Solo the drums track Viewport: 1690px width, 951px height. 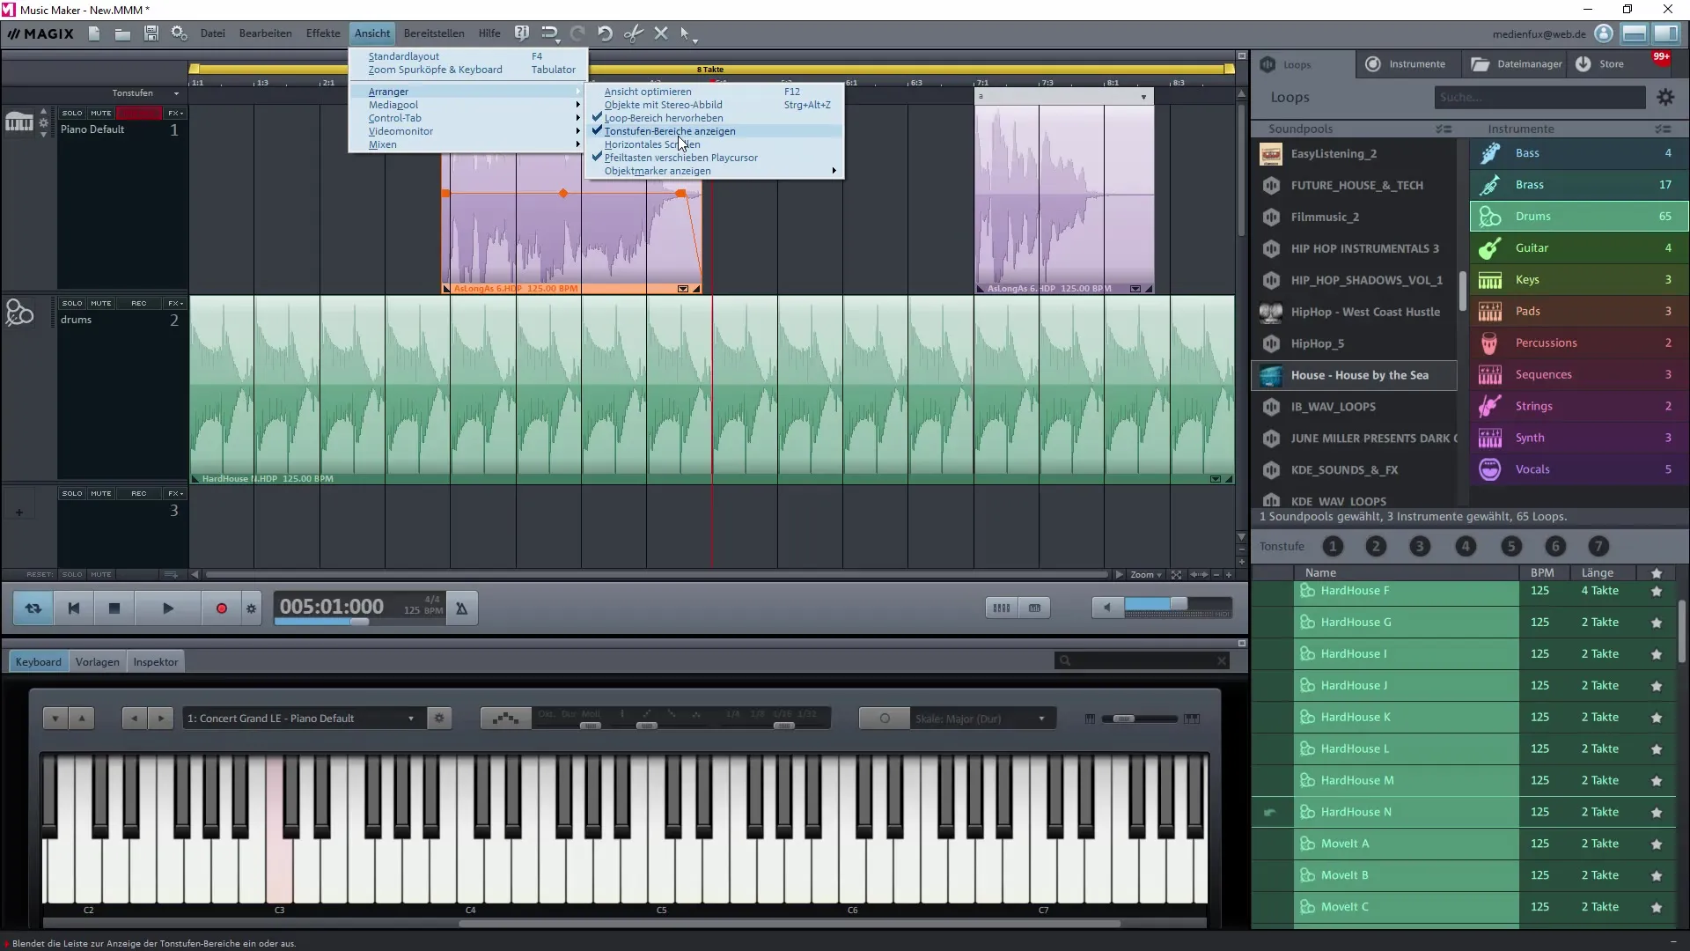click(72, 303)
